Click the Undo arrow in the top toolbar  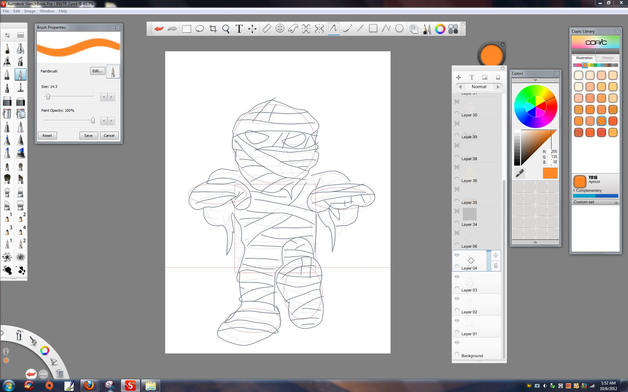pos(159,29)
